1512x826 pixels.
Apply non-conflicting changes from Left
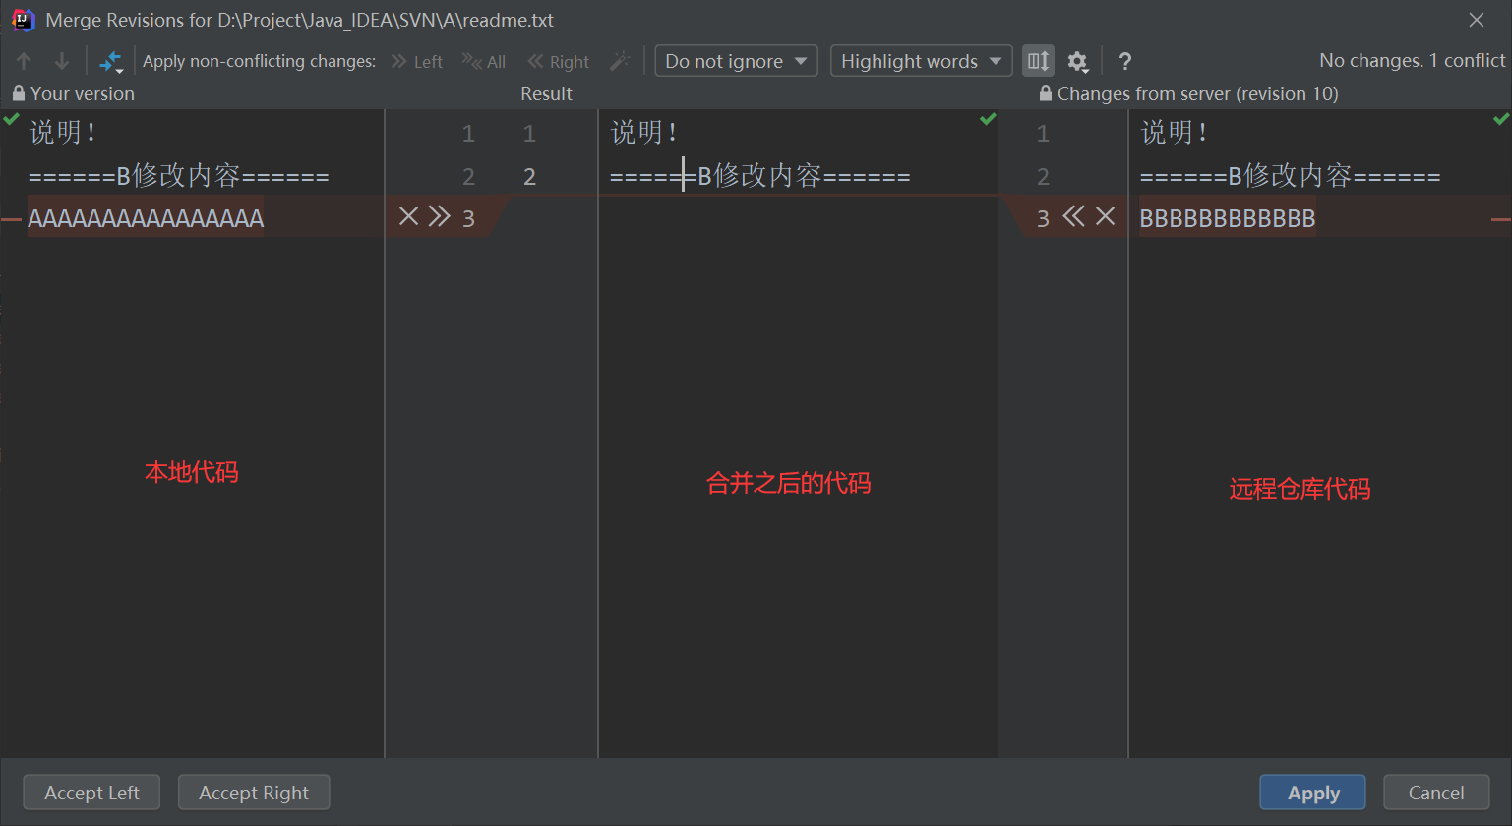click(x=416, y=61)
